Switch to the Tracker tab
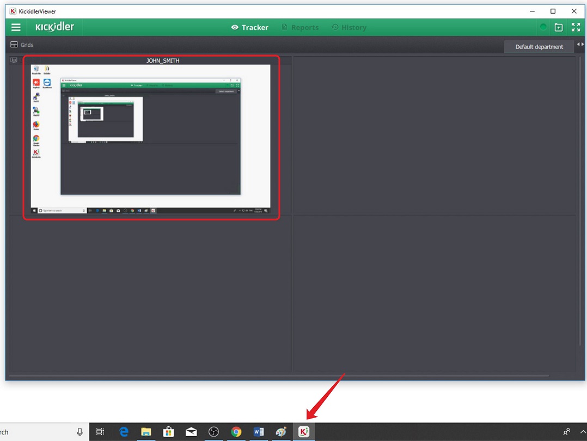Screen dimensions: 587x441 click(x=250, y=27)
